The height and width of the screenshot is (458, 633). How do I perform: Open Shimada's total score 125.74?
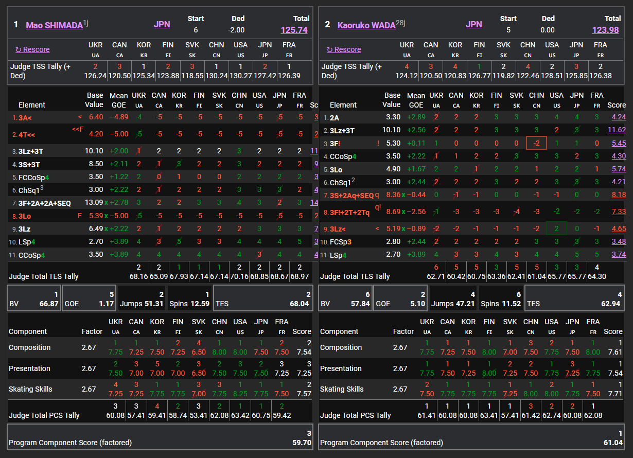coord(294,30)
